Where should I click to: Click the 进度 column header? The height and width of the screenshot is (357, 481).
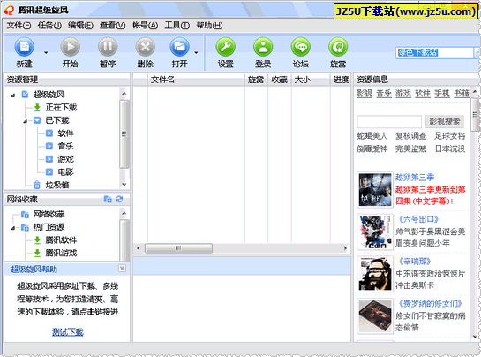pyautogui.click(x=341, y=80)
